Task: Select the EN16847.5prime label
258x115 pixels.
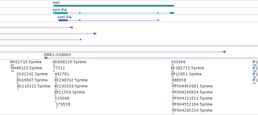Action: click(32, 80)
